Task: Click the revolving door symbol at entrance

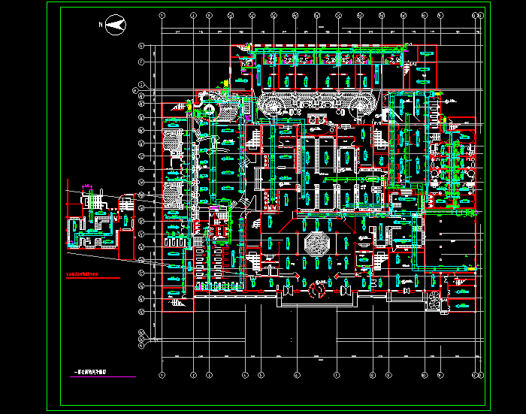Action: 316,289
